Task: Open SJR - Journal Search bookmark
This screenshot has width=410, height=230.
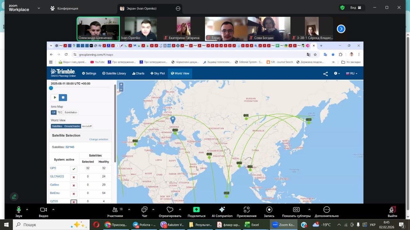Action: tap(280, 62)
